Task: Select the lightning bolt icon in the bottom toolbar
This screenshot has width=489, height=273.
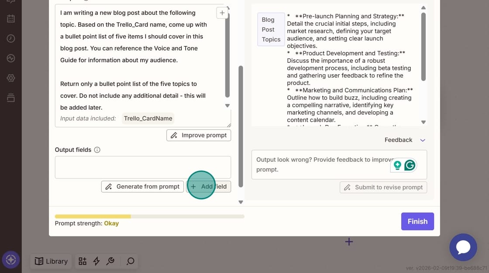Action: tap(96, 261)
